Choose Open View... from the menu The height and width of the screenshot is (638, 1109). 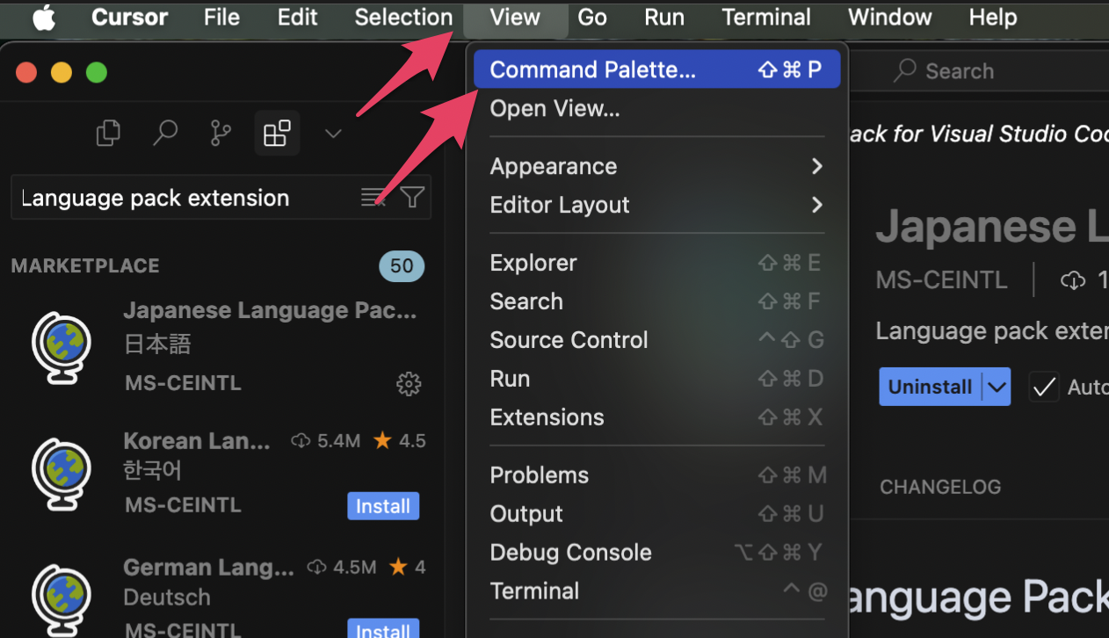[657, 108]
